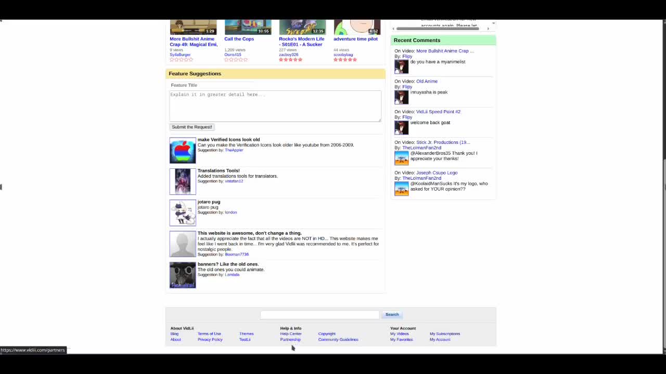Screen dimensions: 666x374
Task: Open the Community Guidelines link
Action: 338,340
